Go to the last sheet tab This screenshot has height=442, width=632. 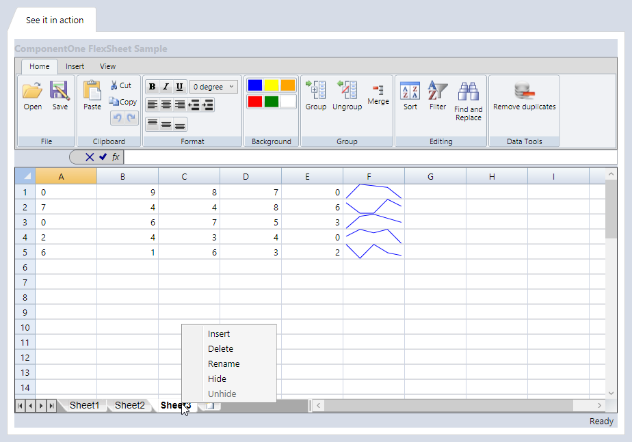coord(51,406)
